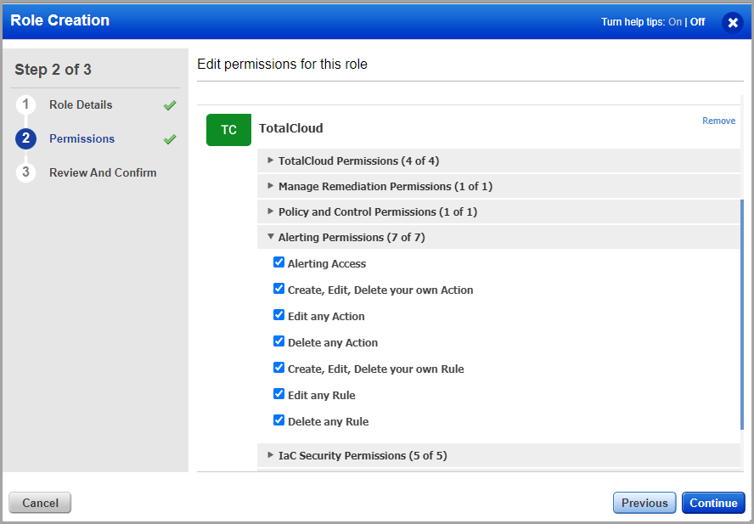Click Continue to proceed
This screenshot has width=754, height=524.
713,503
